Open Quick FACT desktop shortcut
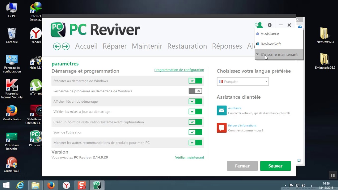The width and height of the screenshot is (338, 190). point(12,165)
